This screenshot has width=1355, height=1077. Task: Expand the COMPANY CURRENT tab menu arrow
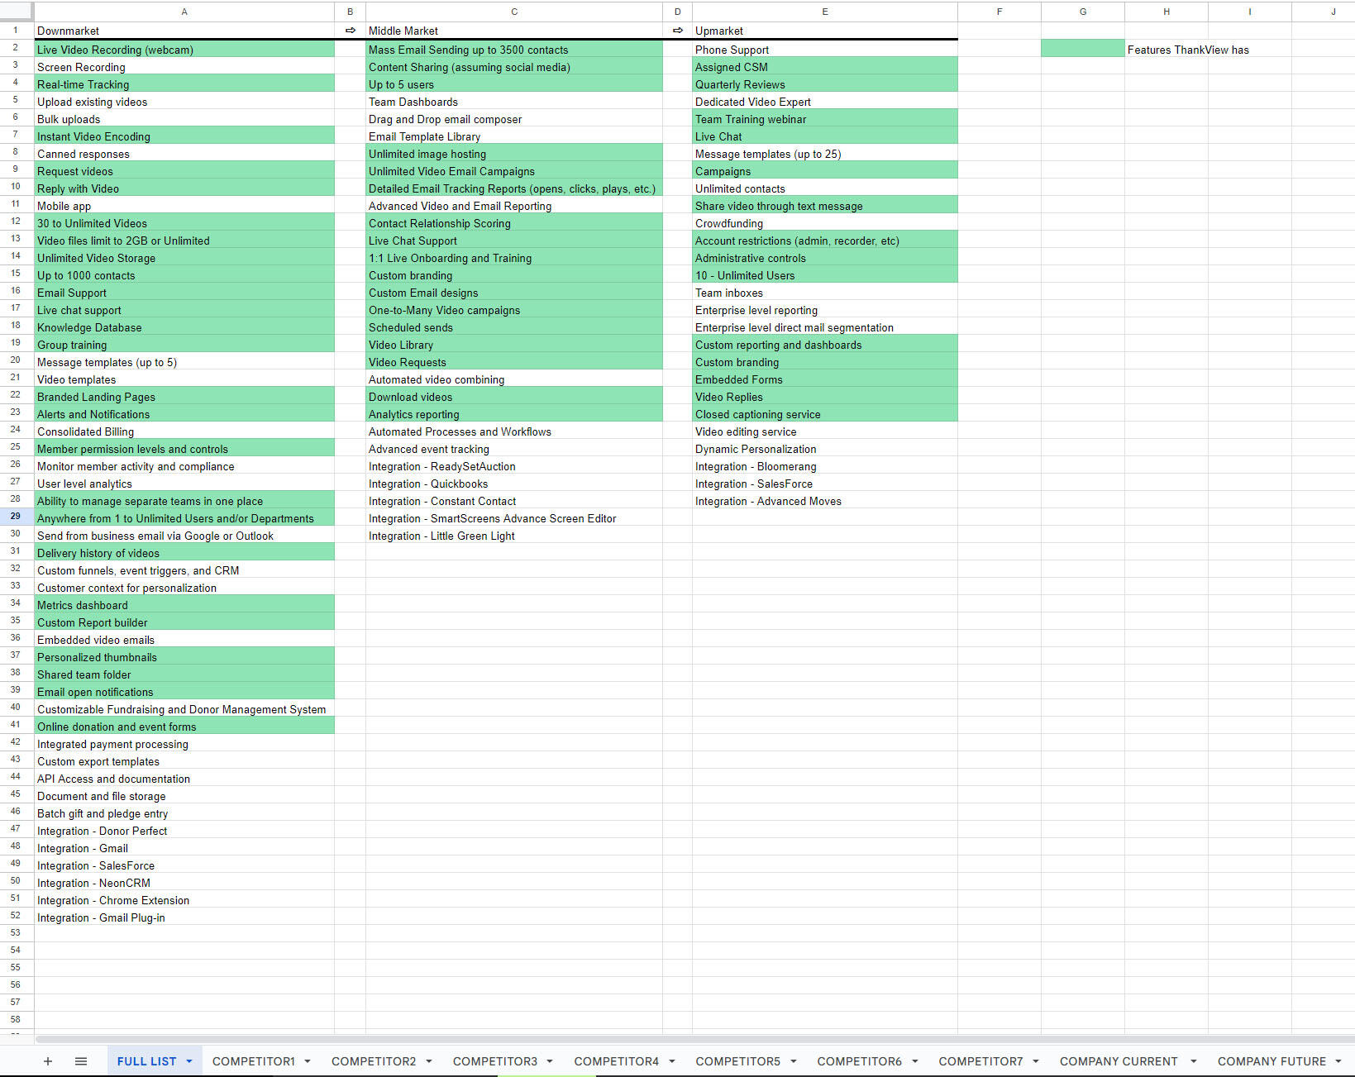[x=1193, y=1061]
